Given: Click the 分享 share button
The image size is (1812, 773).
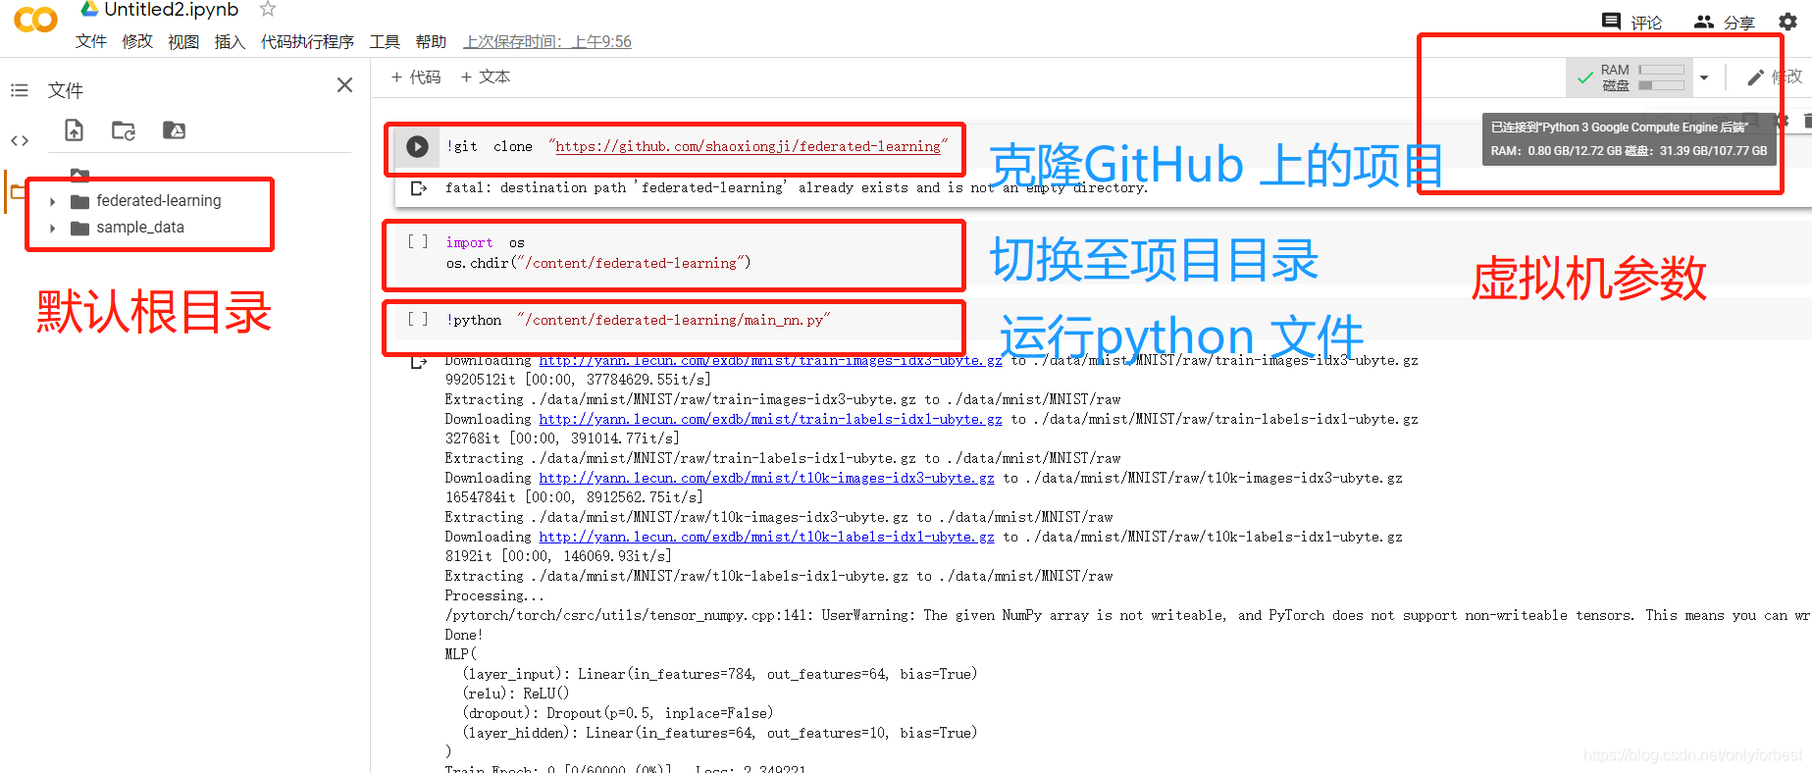Looking at the screenshot, I should (x=1725, y=22).
